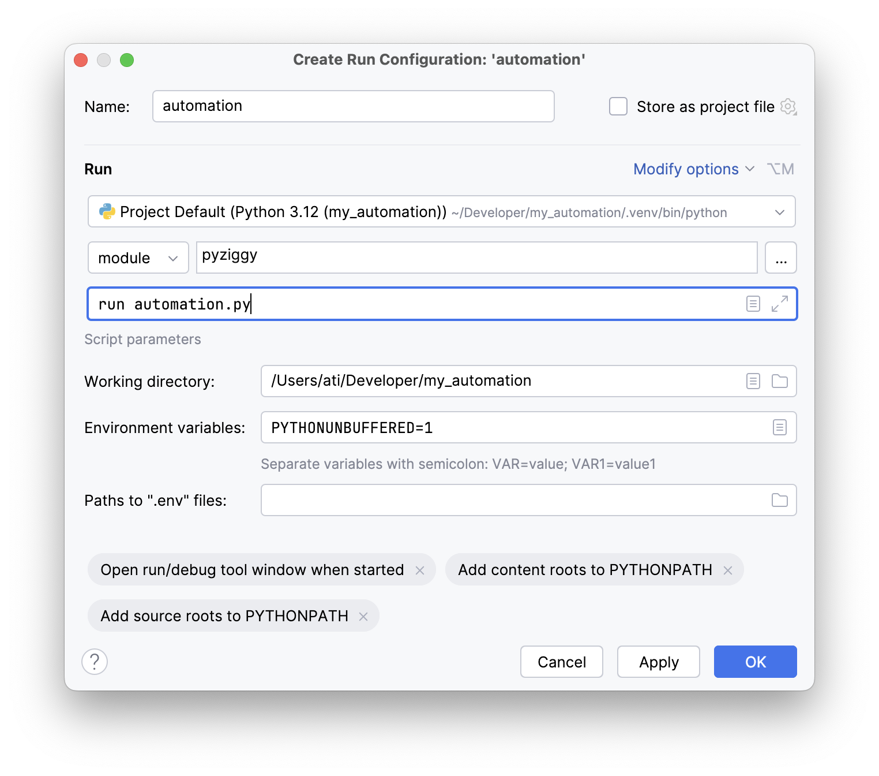879x776 pixels.
Task: Click the Name input field with 'automation'
Action: 353,106
